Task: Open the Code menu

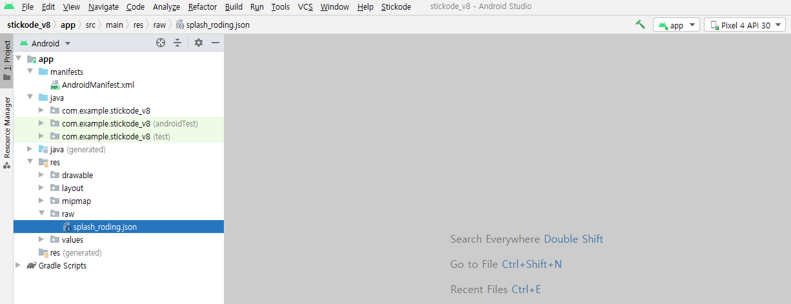Action: 135,6
